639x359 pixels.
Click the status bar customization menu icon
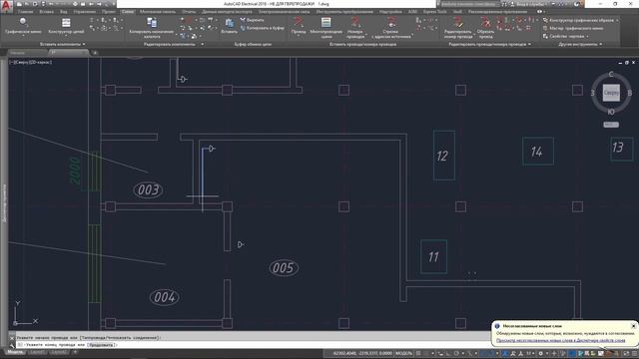[634, 353]
